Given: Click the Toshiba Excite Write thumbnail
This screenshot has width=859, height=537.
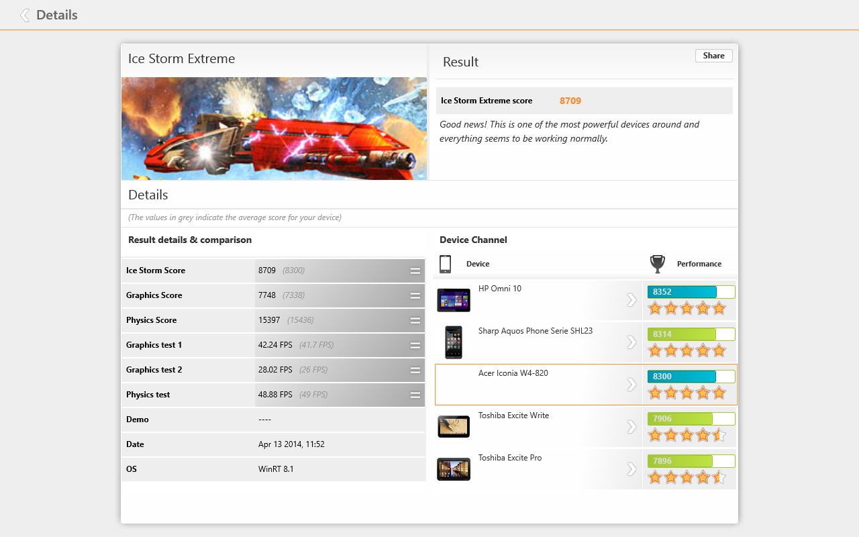Looking at the screenshot, I should [454, 426].
